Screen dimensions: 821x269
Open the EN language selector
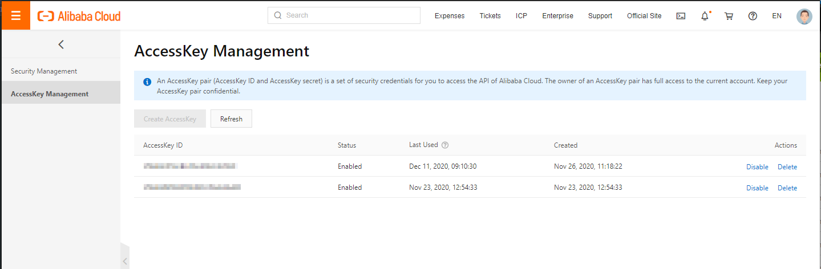pos(776,16)
